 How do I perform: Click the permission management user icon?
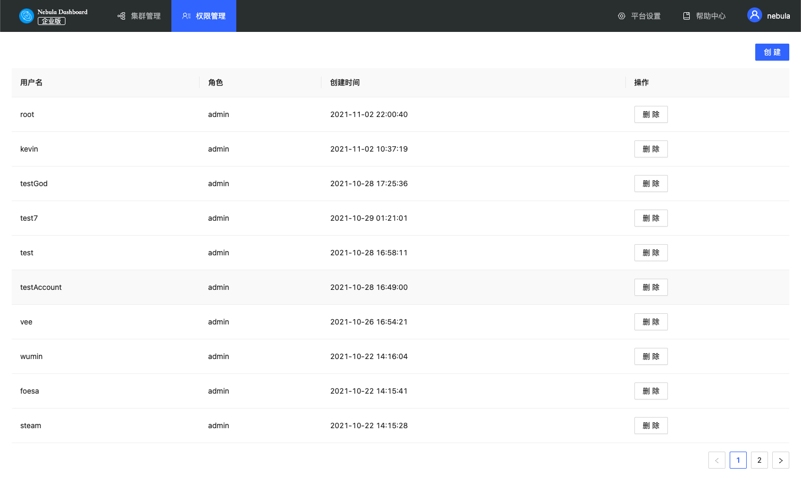(186, 16)
